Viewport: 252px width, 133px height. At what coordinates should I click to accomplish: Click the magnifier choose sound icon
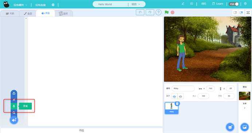point(14,113)
